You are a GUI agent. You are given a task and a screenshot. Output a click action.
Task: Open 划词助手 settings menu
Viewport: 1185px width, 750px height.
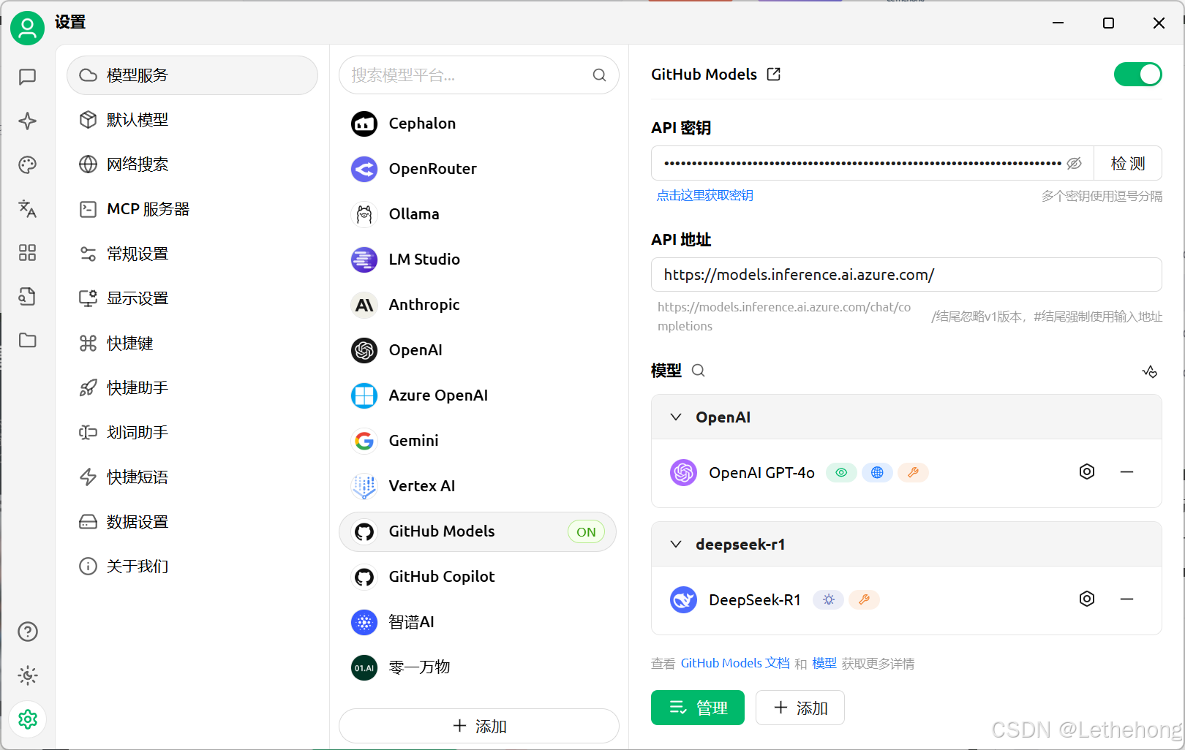click(192, 432)
